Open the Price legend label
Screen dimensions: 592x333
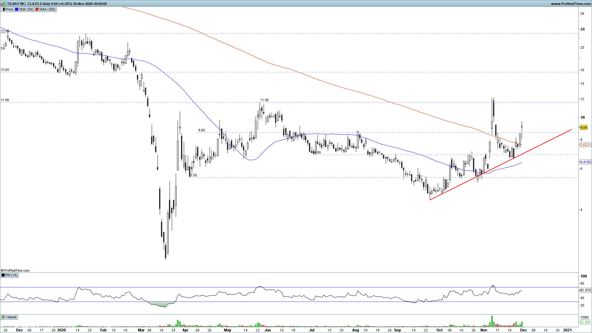(x=9, y=9)
